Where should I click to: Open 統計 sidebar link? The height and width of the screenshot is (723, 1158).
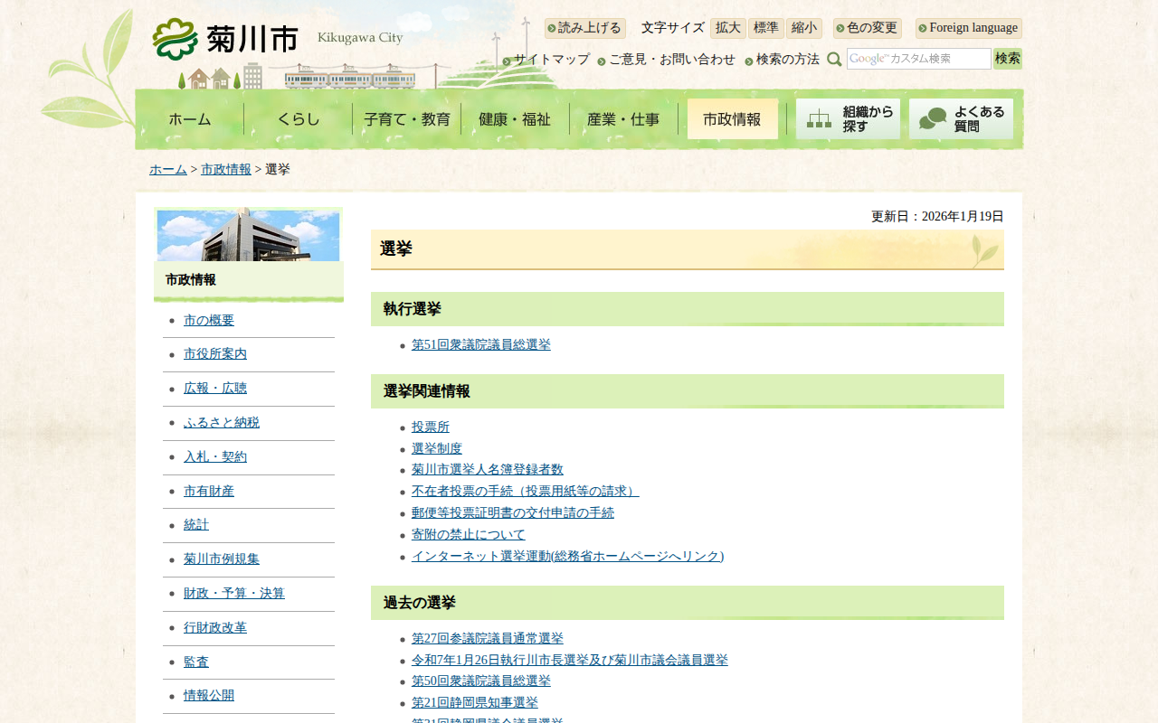(x=196, y=525)
